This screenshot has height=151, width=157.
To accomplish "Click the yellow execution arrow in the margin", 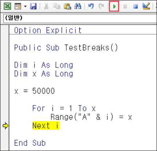I will [5, 126].
